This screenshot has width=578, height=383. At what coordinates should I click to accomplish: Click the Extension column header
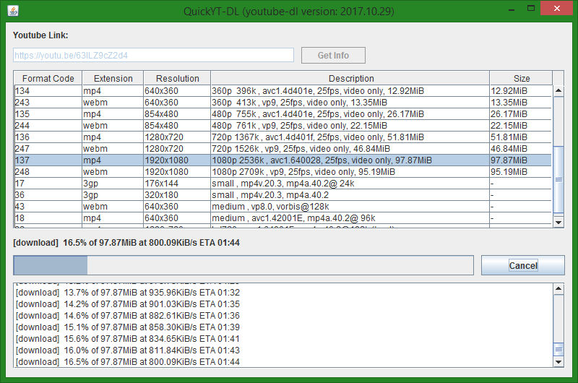coord(113,78)
